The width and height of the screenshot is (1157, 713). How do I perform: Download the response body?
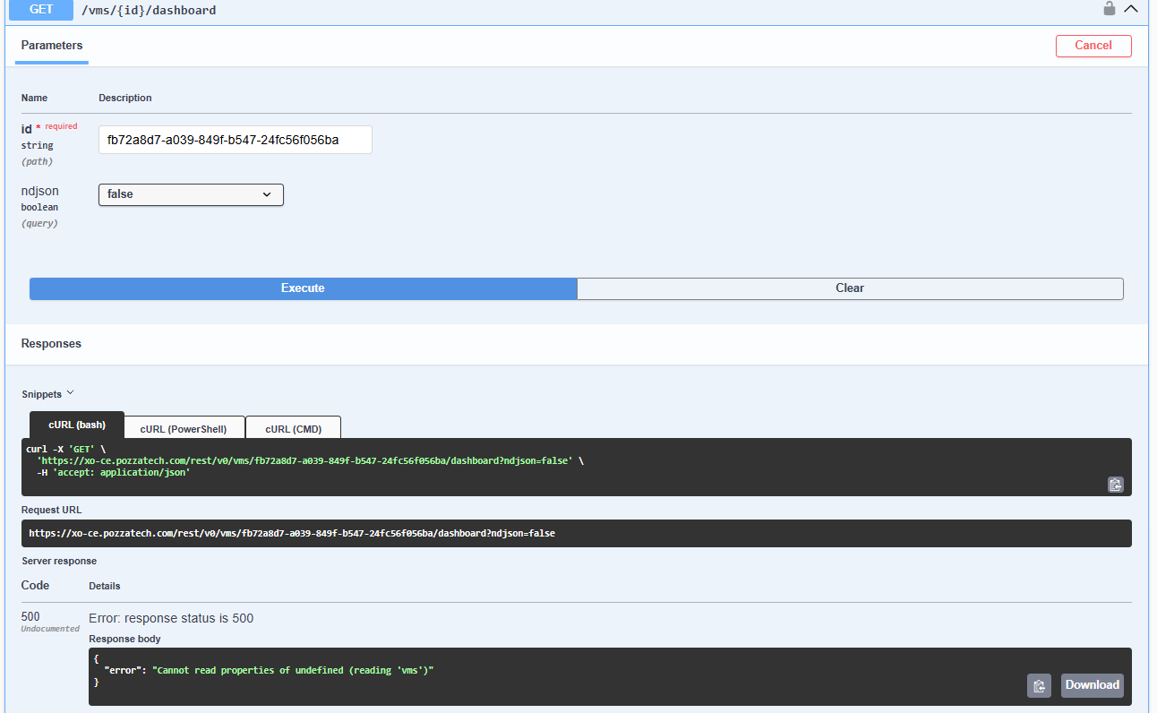1092,684
